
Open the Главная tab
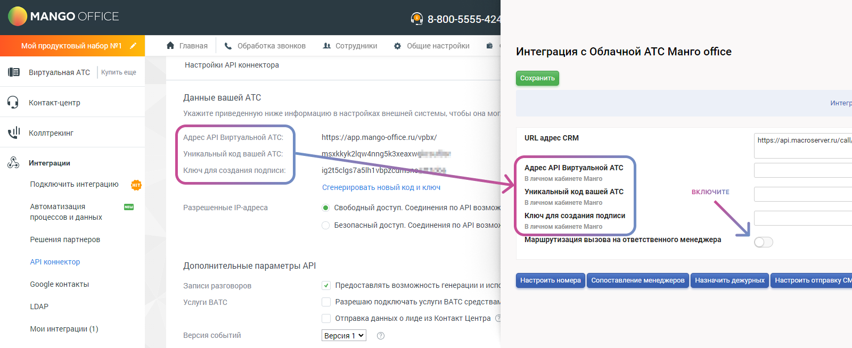(x=187, y=46)
